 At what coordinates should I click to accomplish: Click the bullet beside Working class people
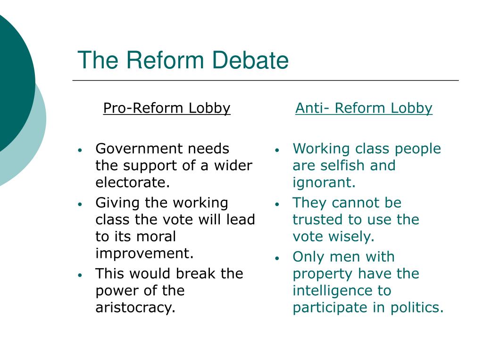(x=277, y=150)
